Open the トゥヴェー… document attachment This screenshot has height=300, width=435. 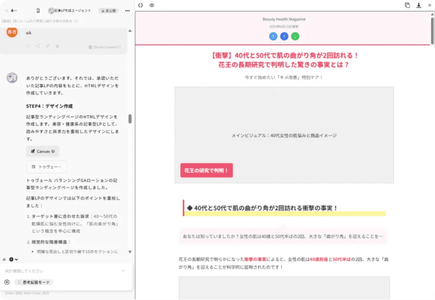(47, 167)
